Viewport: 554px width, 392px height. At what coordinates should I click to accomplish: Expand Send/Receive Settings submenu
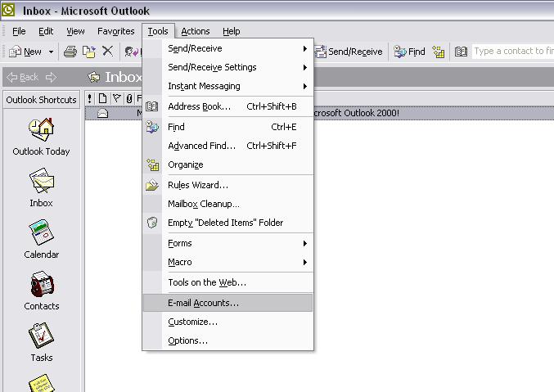pyautogui.click(x=227, y=67)
